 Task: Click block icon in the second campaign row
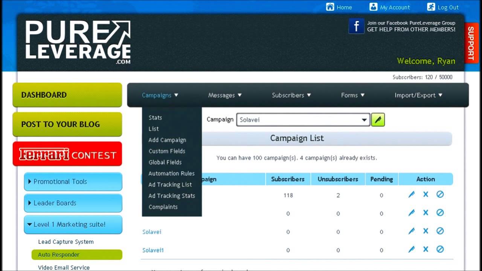pos(440,213)
